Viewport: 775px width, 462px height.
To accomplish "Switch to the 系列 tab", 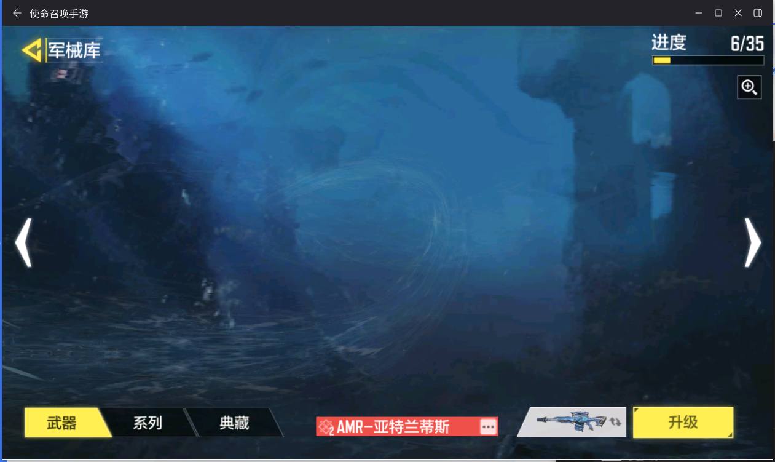I will tap(148, 423).
